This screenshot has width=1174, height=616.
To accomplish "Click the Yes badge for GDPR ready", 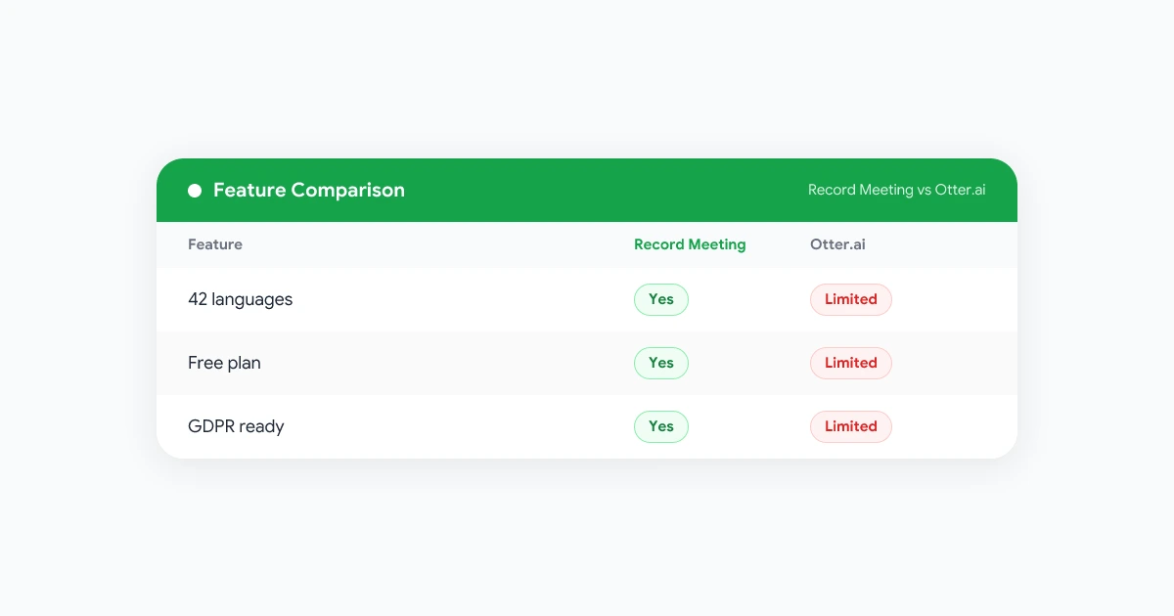I will click(661, 426).
